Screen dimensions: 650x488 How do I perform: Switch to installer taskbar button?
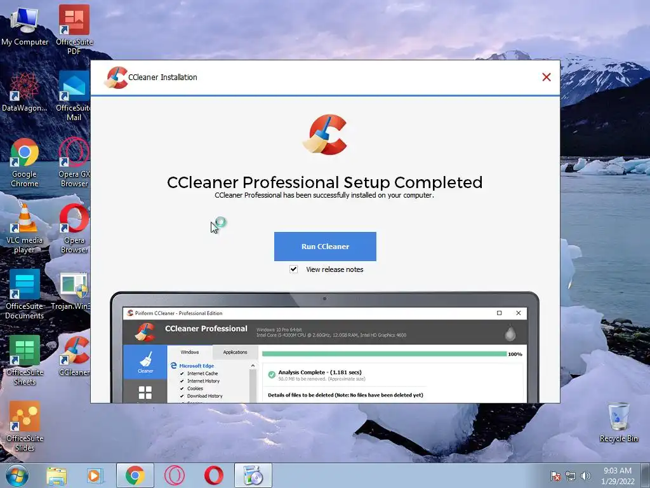[253, 475]
